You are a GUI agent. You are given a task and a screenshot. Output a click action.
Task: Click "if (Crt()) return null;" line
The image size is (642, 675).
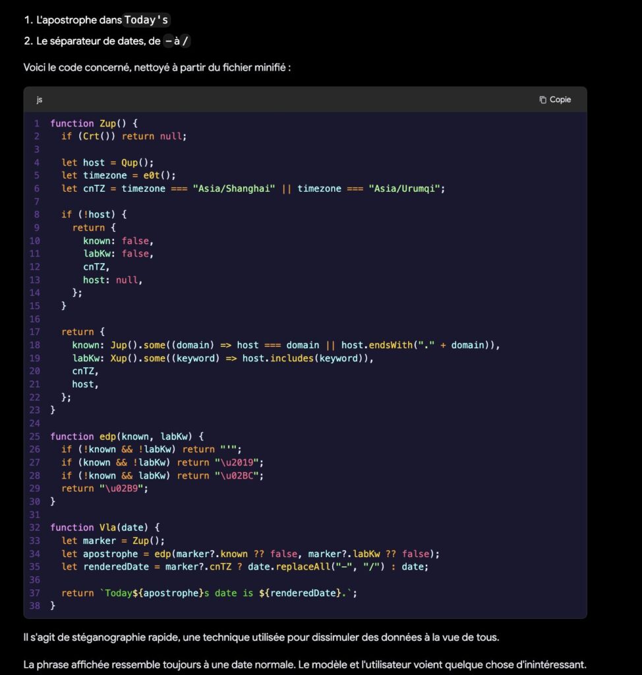124,136
